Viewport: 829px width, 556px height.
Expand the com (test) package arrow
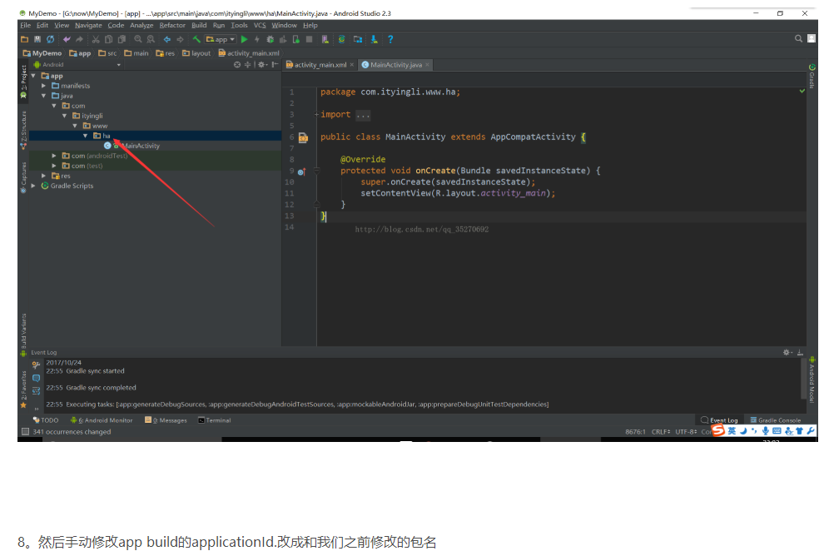pyautogui.click(x=54, y=166)
